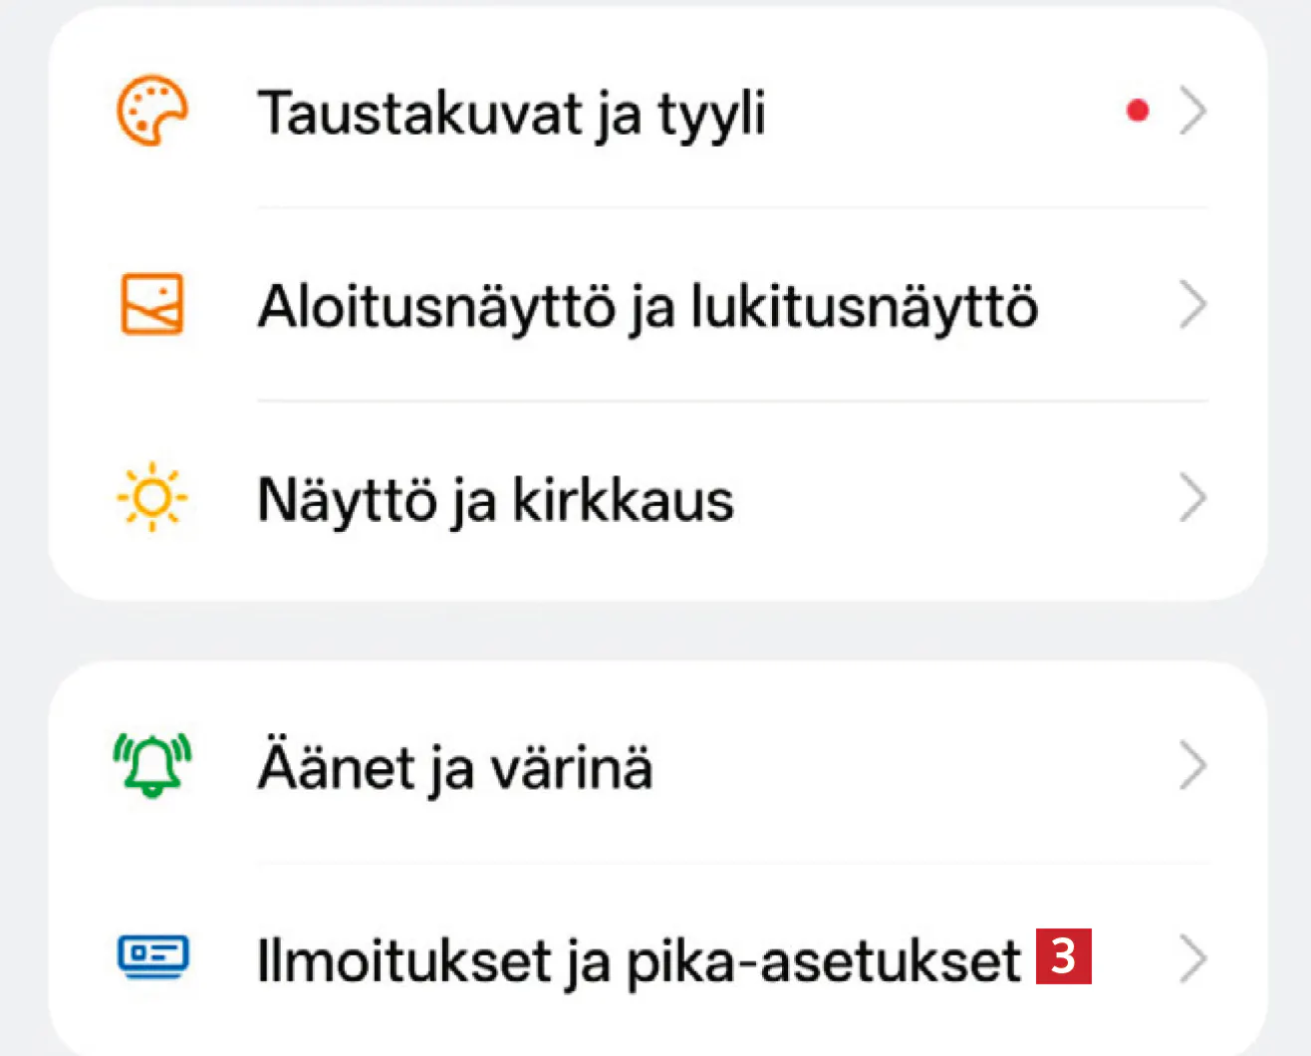1311x1056 pixels.
Task: Click the green ringing bell icon
Action: 151,765
